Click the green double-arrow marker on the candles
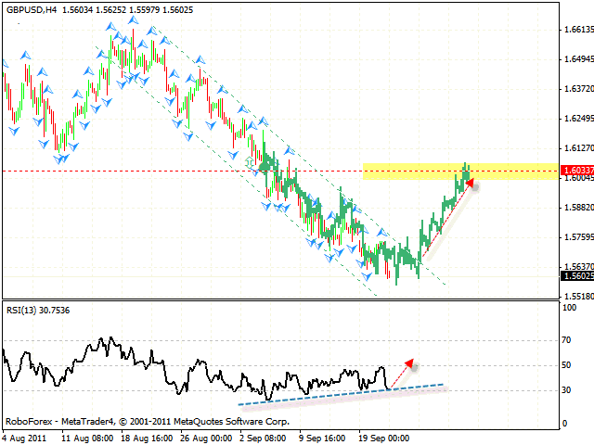594x445 pixels. coord(249,162)
